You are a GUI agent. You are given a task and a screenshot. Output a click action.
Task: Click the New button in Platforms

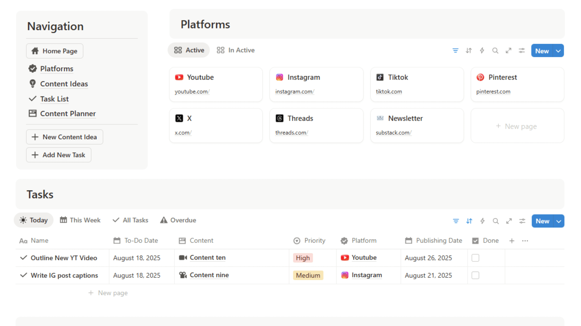[x=542, y=51]
